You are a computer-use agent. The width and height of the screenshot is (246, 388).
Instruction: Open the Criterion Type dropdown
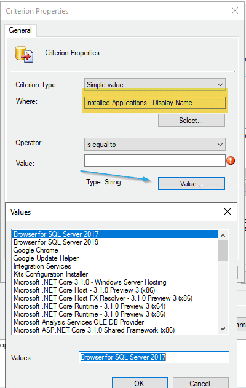click(155, 85)
